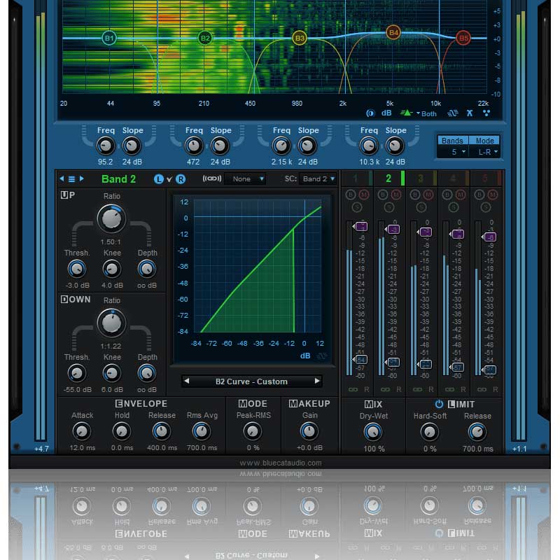Bypass band 1 with B button

351,195
